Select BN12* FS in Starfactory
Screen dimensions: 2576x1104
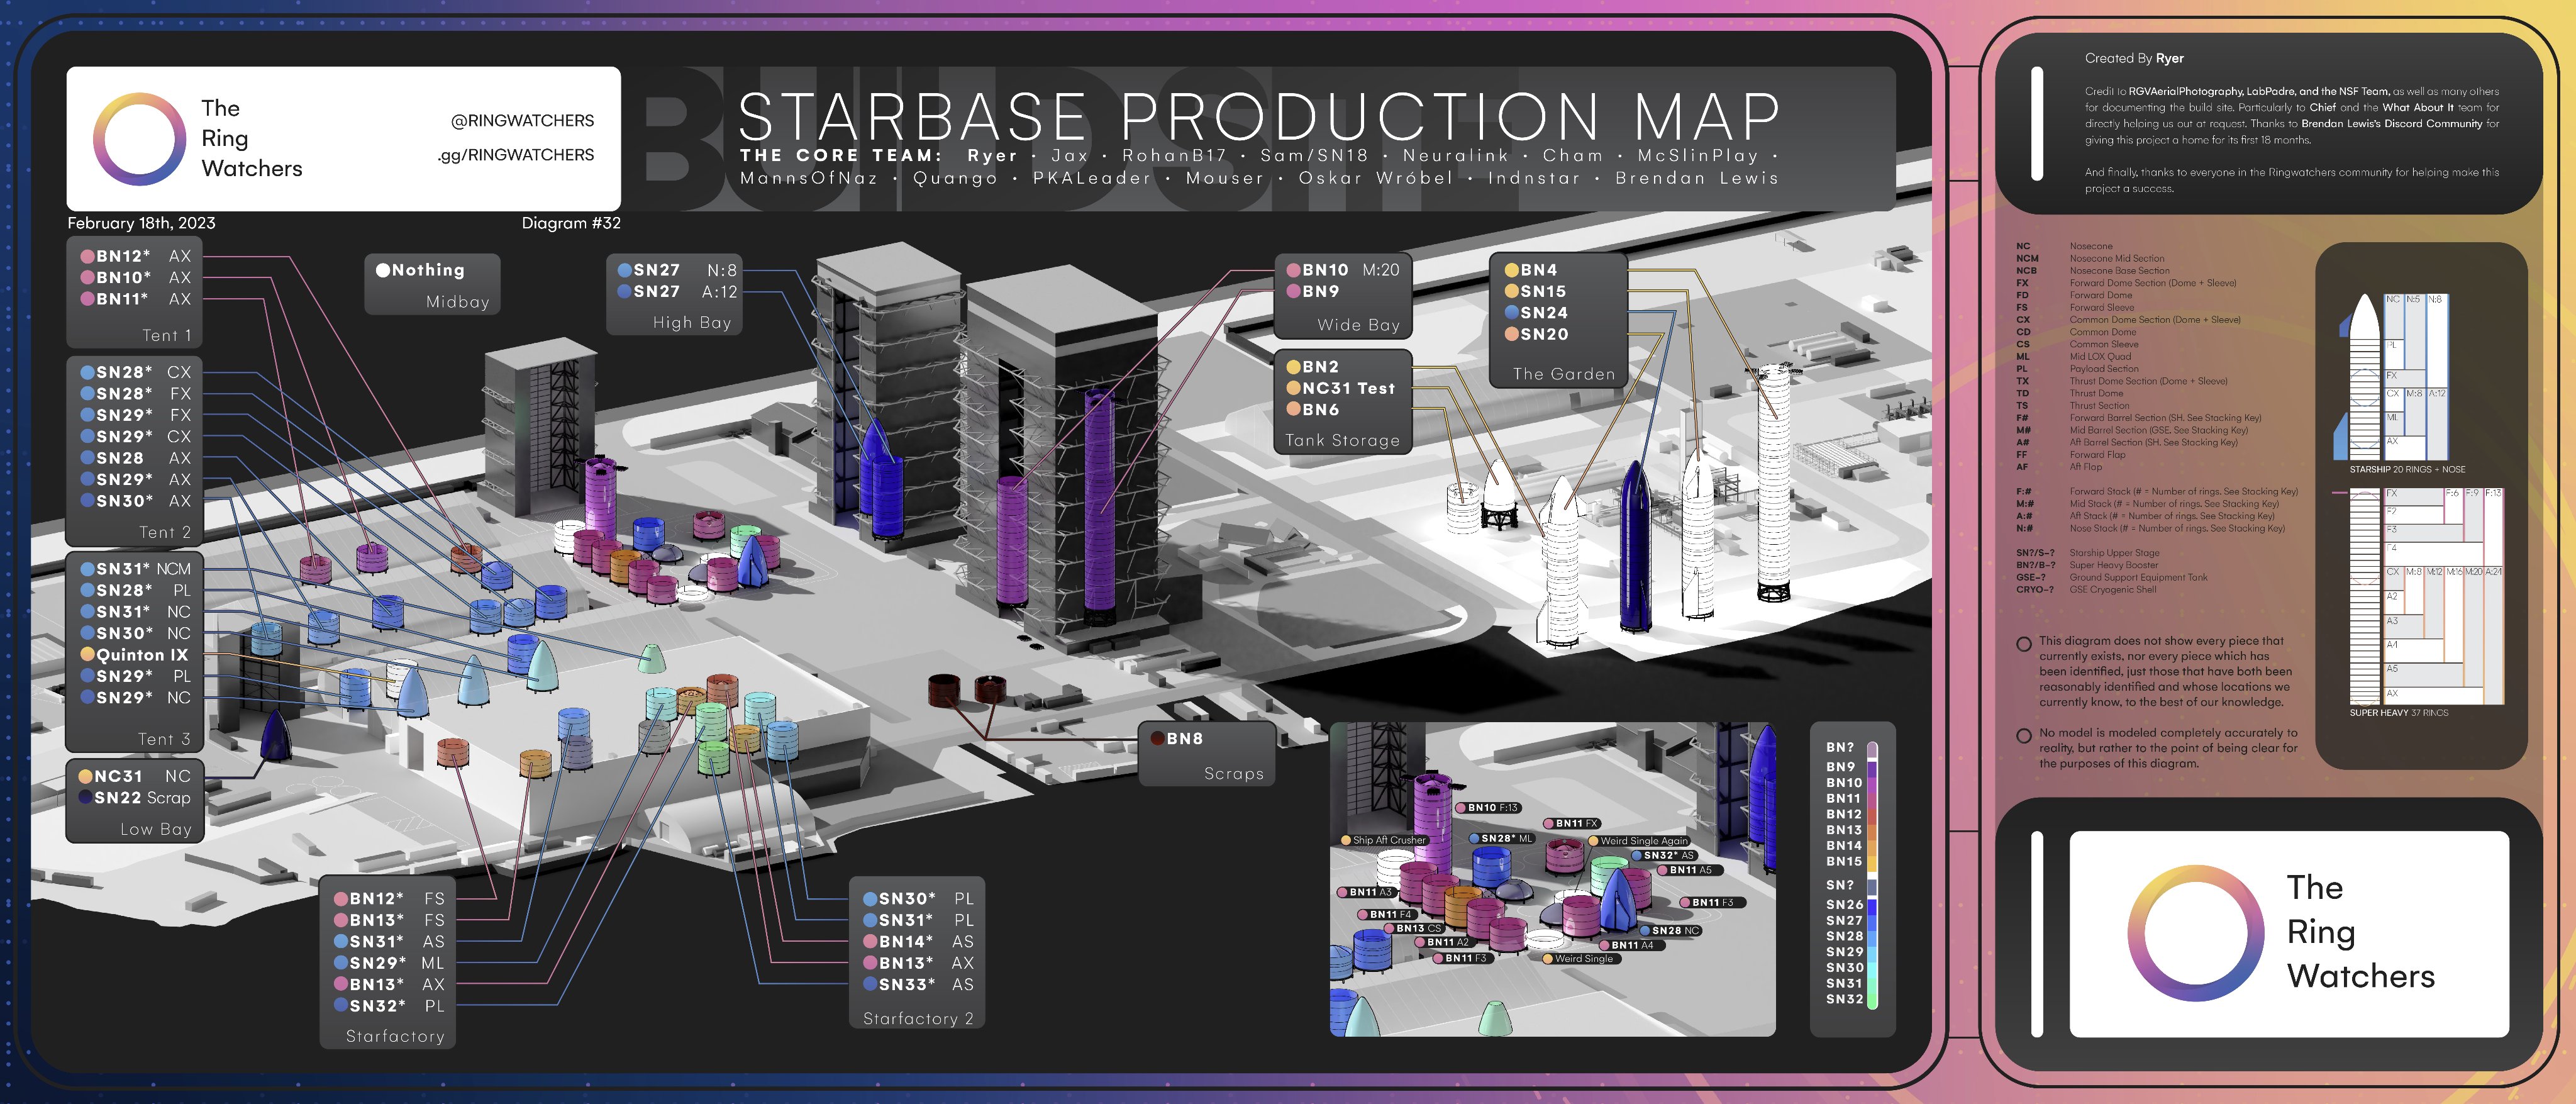coord(389,899)
